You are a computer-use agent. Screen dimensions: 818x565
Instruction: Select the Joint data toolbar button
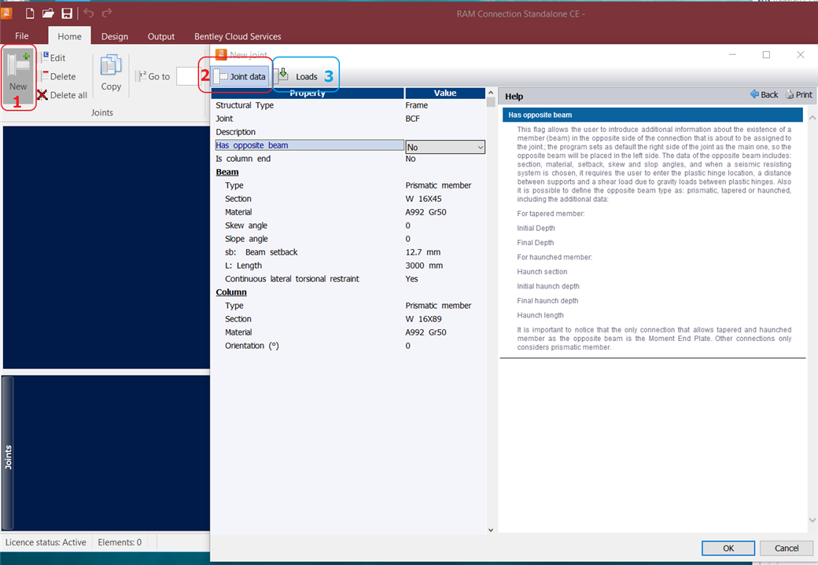tap(241, 76)
